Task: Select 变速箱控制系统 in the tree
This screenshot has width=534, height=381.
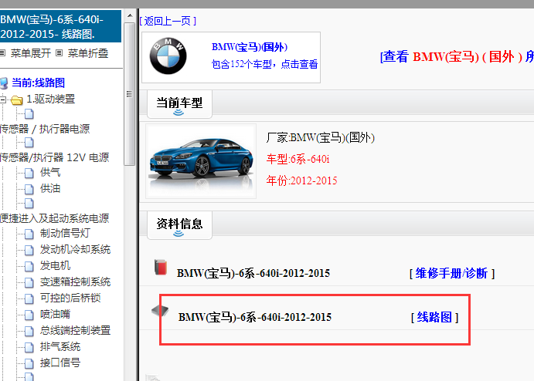Action: [75, 282]
